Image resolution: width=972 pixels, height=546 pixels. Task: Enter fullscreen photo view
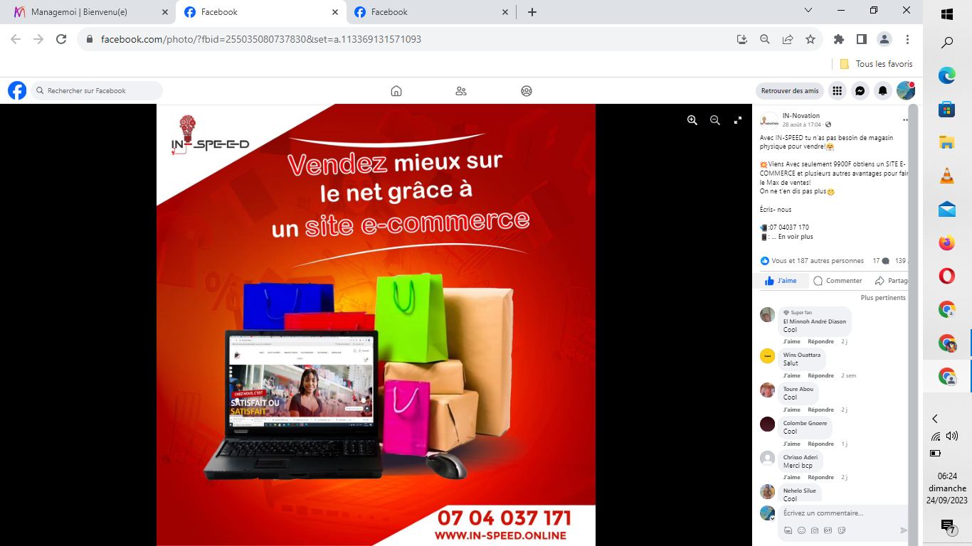pyautogui.click(x=738, y=121)
